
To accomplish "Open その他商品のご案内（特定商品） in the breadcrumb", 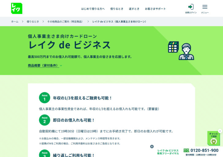I will [x=65, y=22].
